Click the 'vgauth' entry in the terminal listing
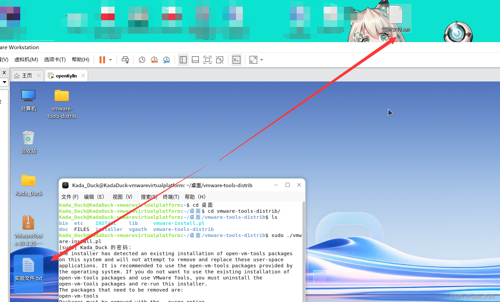The image size is (500, 302). coord(138,229)
